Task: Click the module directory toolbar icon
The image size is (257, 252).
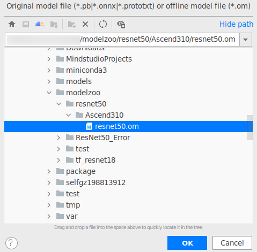Action: click(54, 24)
